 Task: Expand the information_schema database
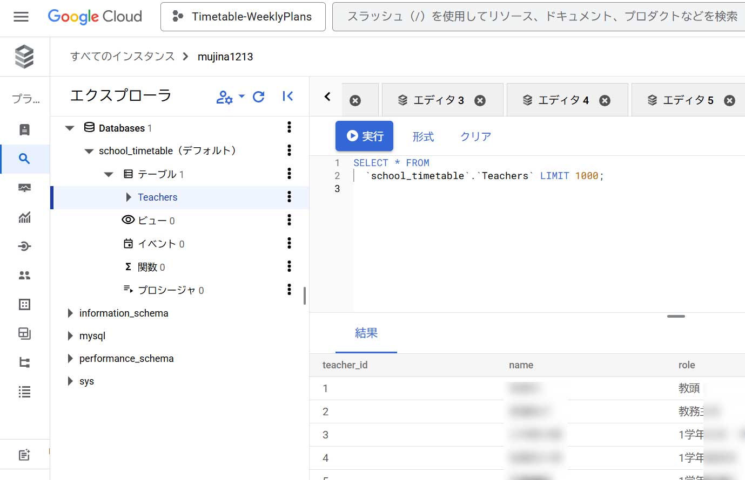[70, 313]
